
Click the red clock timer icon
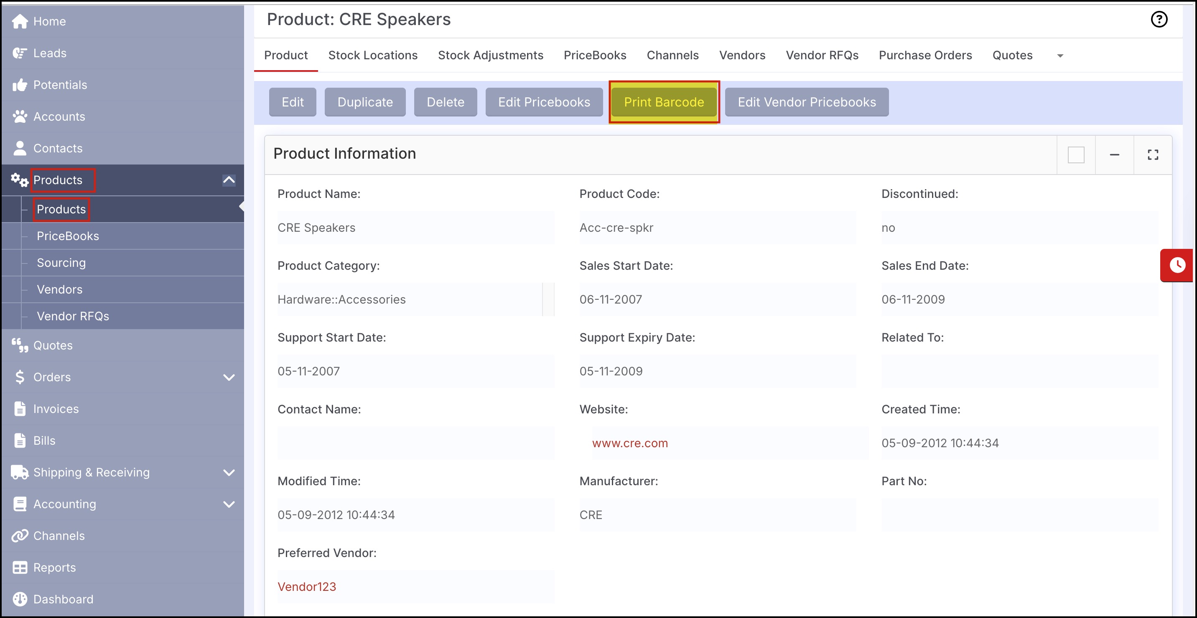point(1177,265)
